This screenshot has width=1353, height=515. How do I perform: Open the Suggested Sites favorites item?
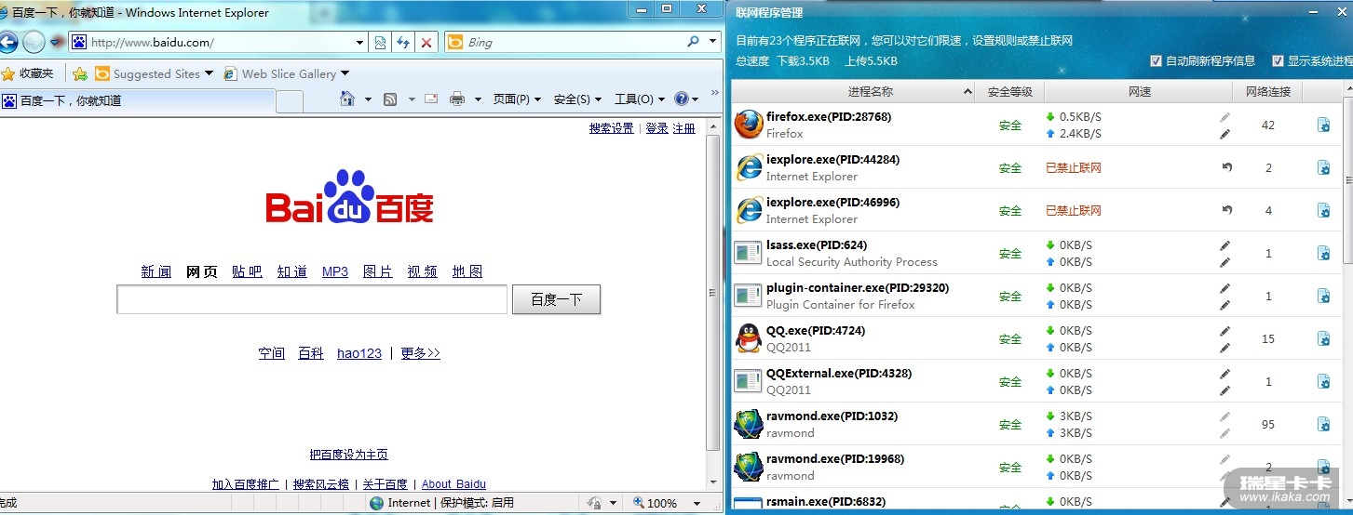(x=154, y=73)
